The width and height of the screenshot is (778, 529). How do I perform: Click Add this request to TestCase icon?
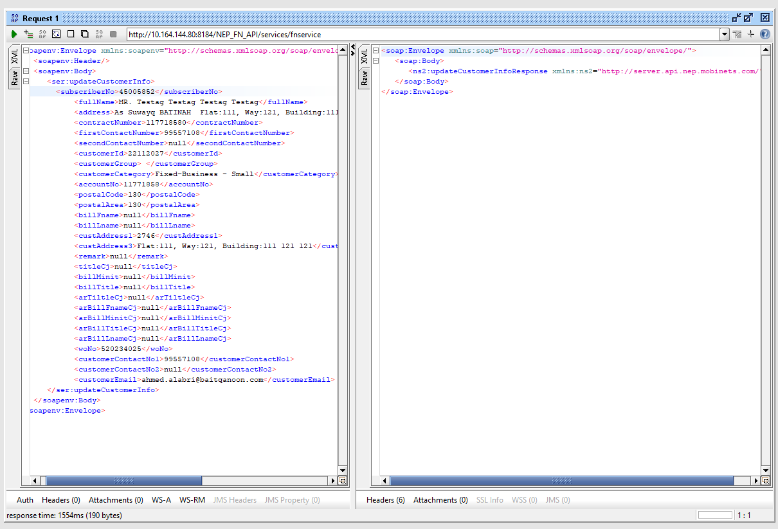click(28, 34)
